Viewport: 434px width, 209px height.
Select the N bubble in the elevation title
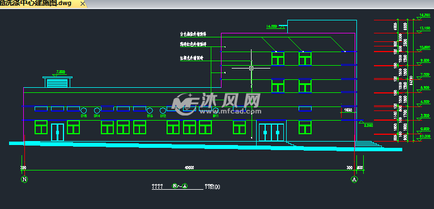coord(175,186)
